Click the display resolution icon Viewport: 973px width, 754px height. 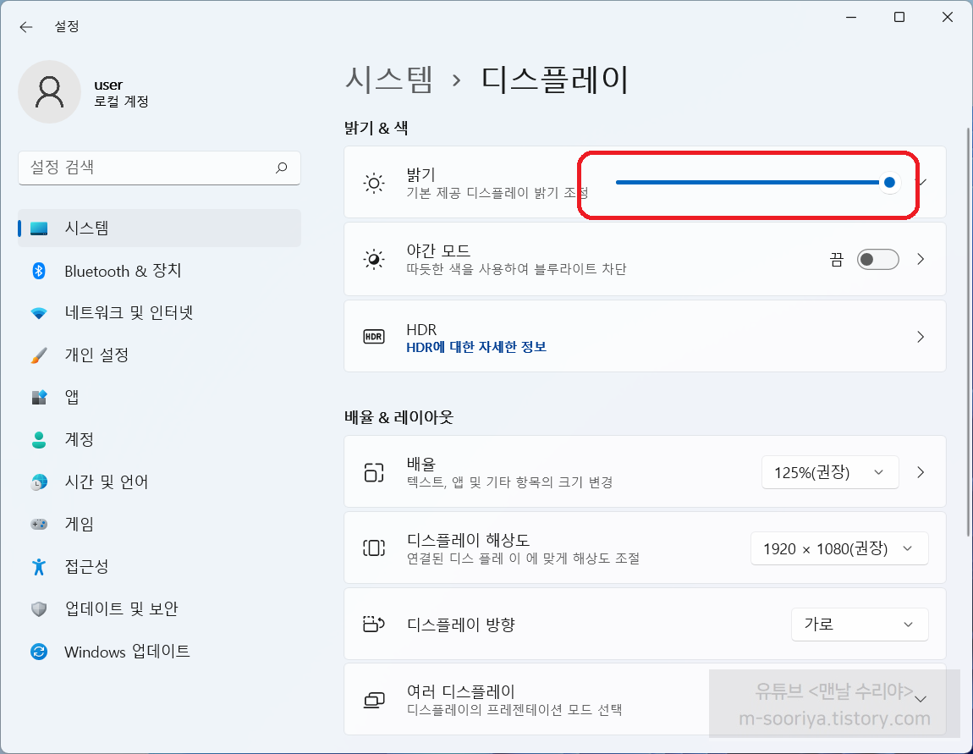(x=374, y=548)
